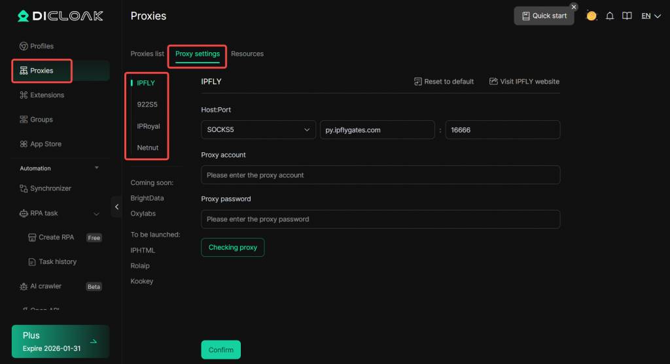670x364 pixels.
Task: Open the documentation book icon
Action: (x=627, y=16)
